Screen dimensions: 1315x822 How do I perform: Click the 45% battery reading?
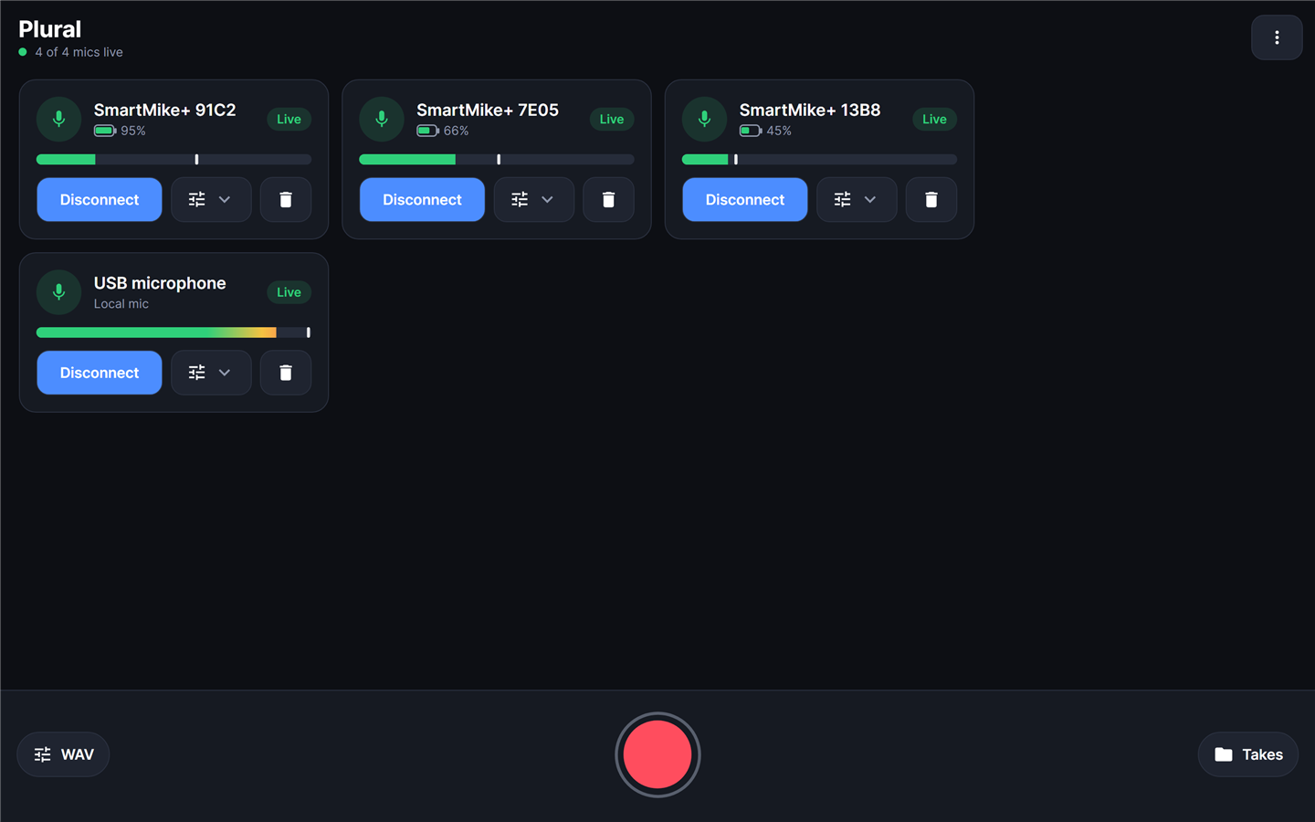pyautogui.click(x=779, y=131)
